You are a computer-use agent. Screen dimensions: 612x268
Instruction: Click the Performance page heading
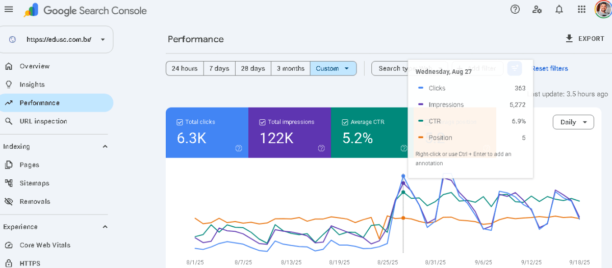pyautogui.click(x=196, y=39)
